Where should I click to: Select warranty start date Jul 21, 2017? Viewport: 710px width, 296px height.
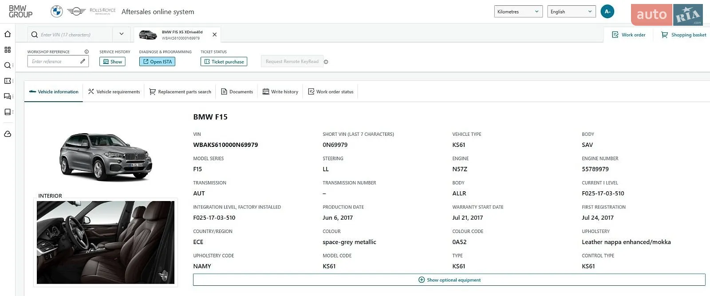tap(467, 217)
